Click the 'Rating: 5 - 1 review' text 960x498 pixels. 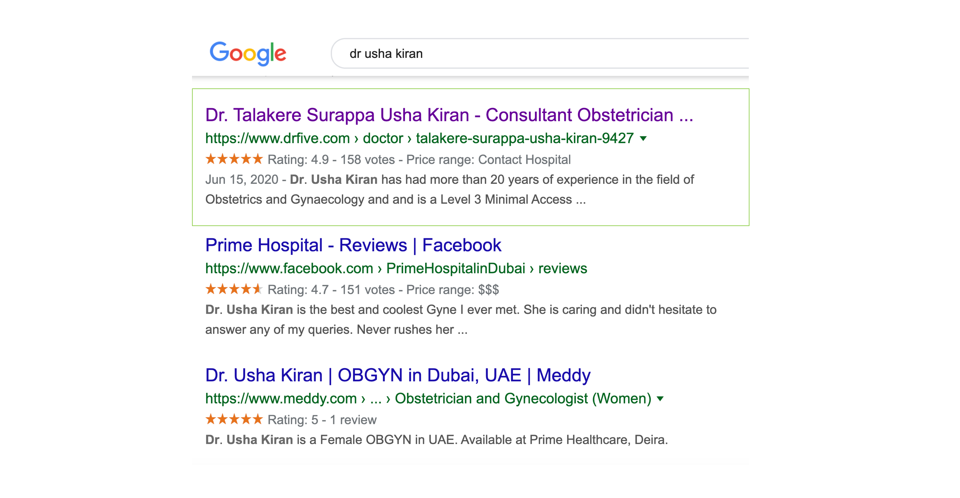(322, 420)
